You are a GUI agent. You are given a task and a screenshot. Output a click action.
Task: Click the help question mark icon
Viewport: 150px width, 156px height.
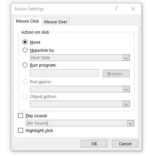coord(116,9)
